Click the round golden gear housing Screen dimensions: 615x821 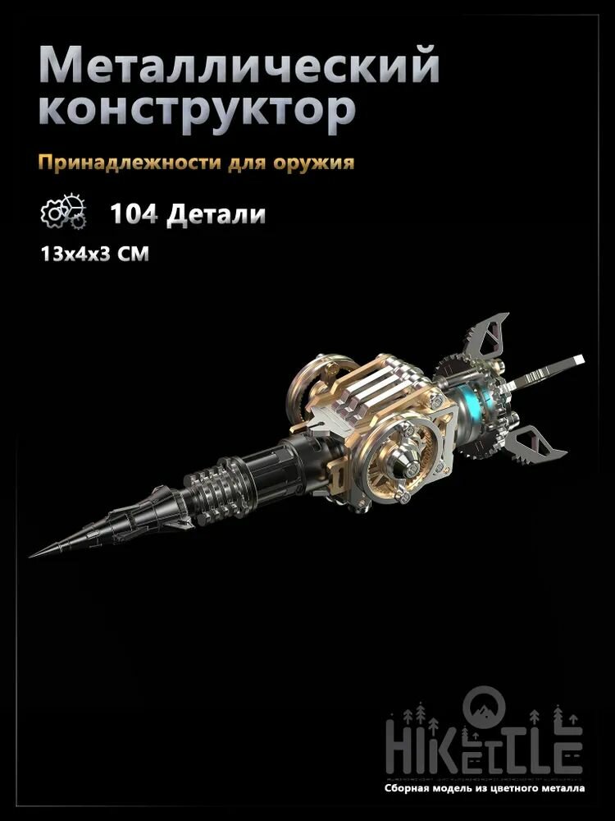[400, 461]
